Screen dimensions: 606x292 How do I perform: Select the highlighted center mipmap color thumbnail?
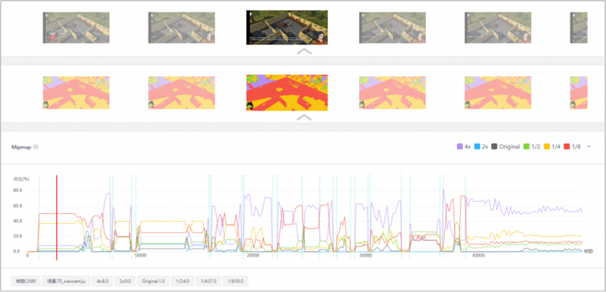pos(287,93)
